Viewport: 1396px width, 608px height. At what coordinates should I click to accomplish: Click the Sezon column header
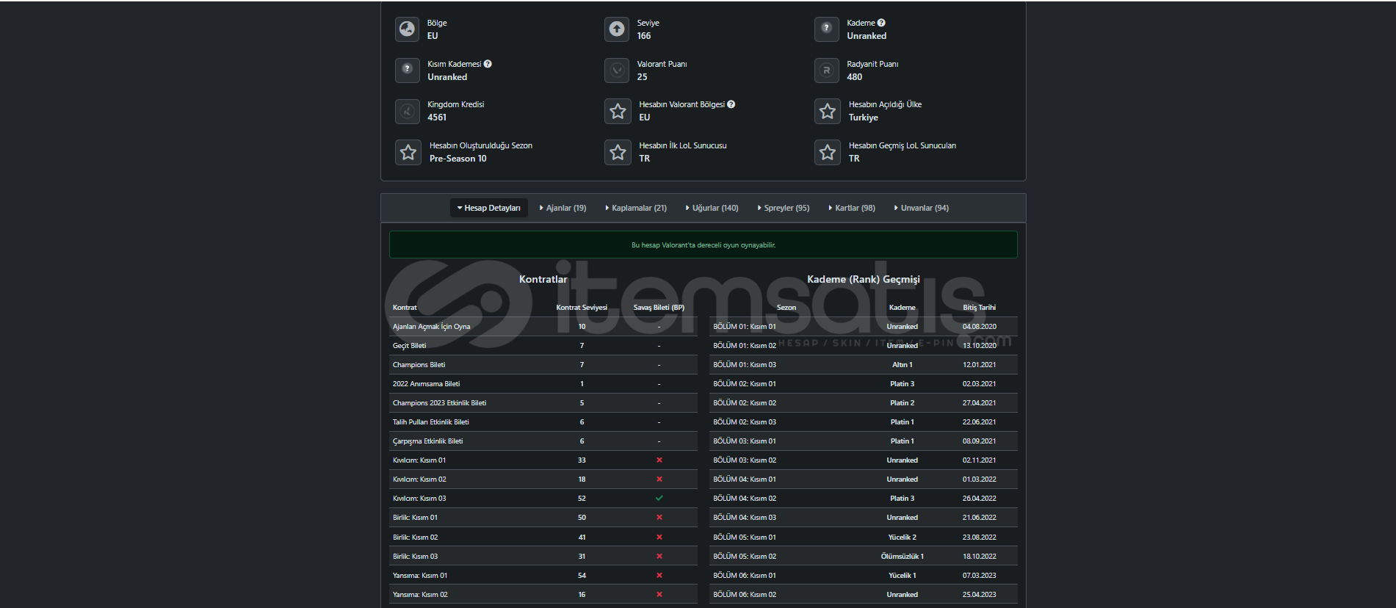point(786,308)
